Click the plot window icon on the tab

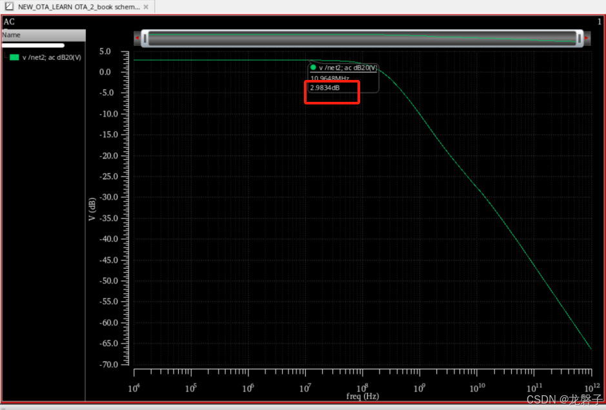tap(9, 6)
